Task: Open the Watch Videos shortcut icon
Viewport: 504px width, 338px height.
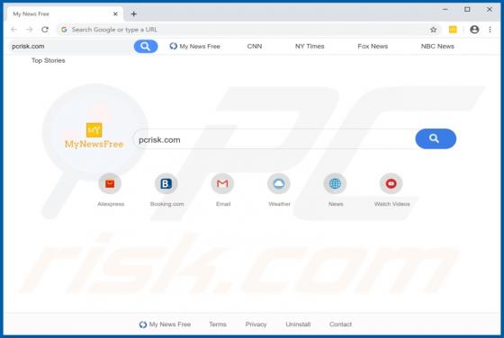Action: coord(391,183)
